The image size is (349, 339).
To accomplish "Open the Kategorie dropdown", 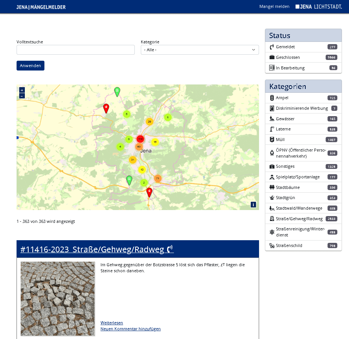I will click(x=200, y=49).
